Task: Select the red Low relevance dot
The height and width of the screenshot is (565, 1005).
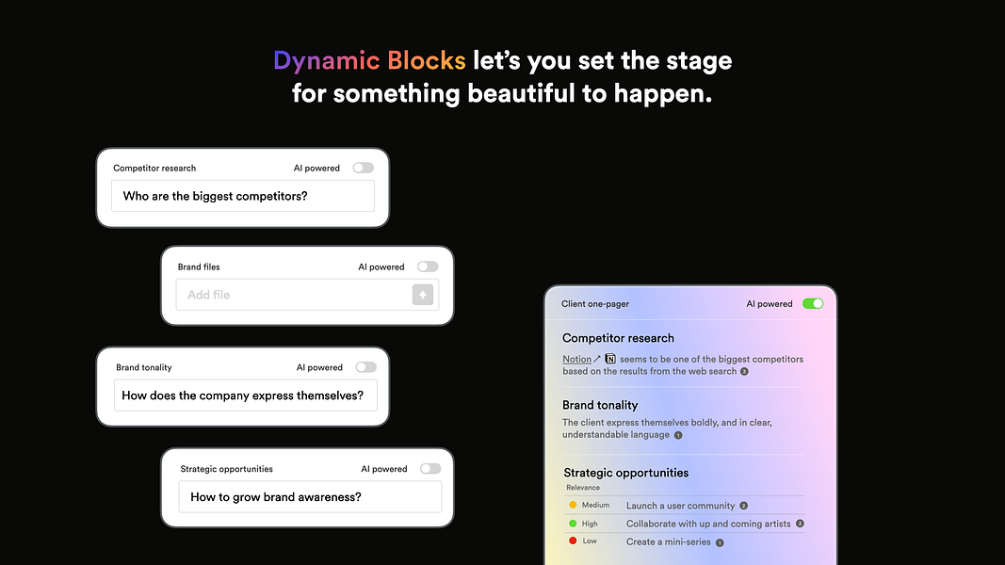Action: (573, 541)
